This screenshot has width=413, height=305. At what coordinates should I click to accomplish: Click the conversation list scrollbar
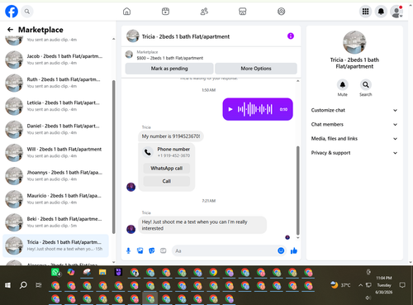coord(114,157)
